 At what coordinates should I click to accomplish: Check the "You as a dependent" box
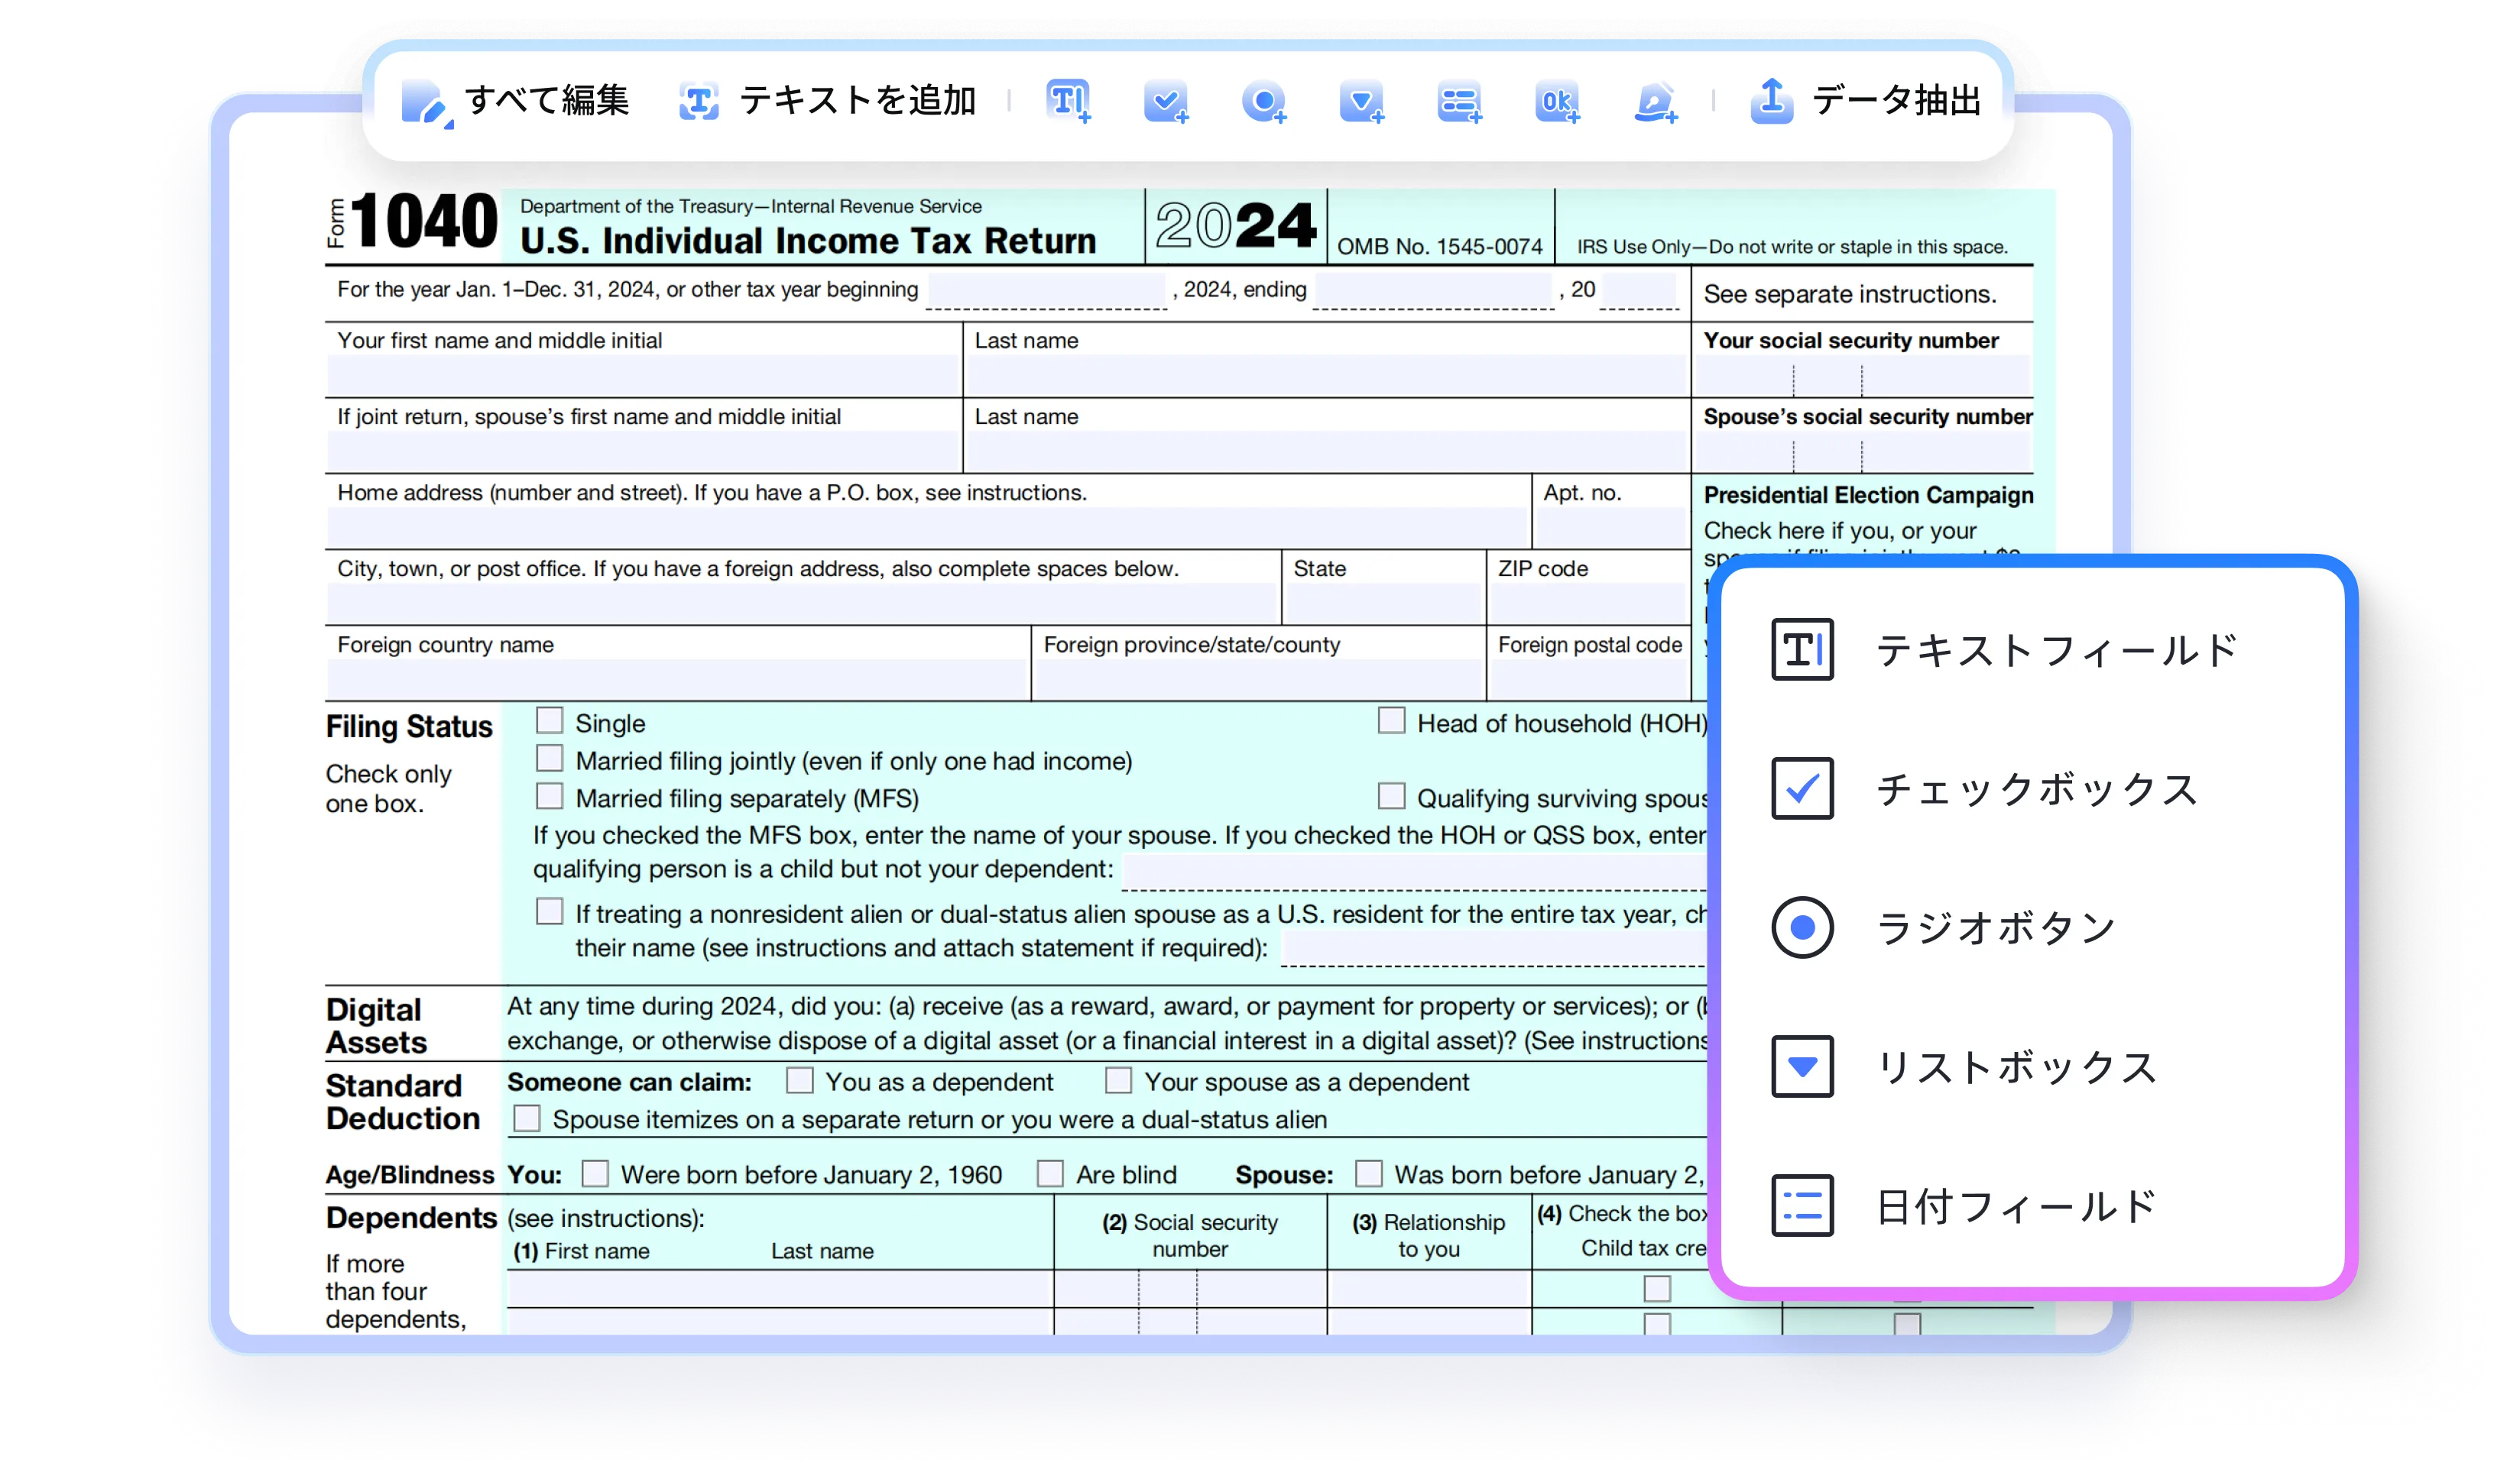click(x=799, y=1080)
